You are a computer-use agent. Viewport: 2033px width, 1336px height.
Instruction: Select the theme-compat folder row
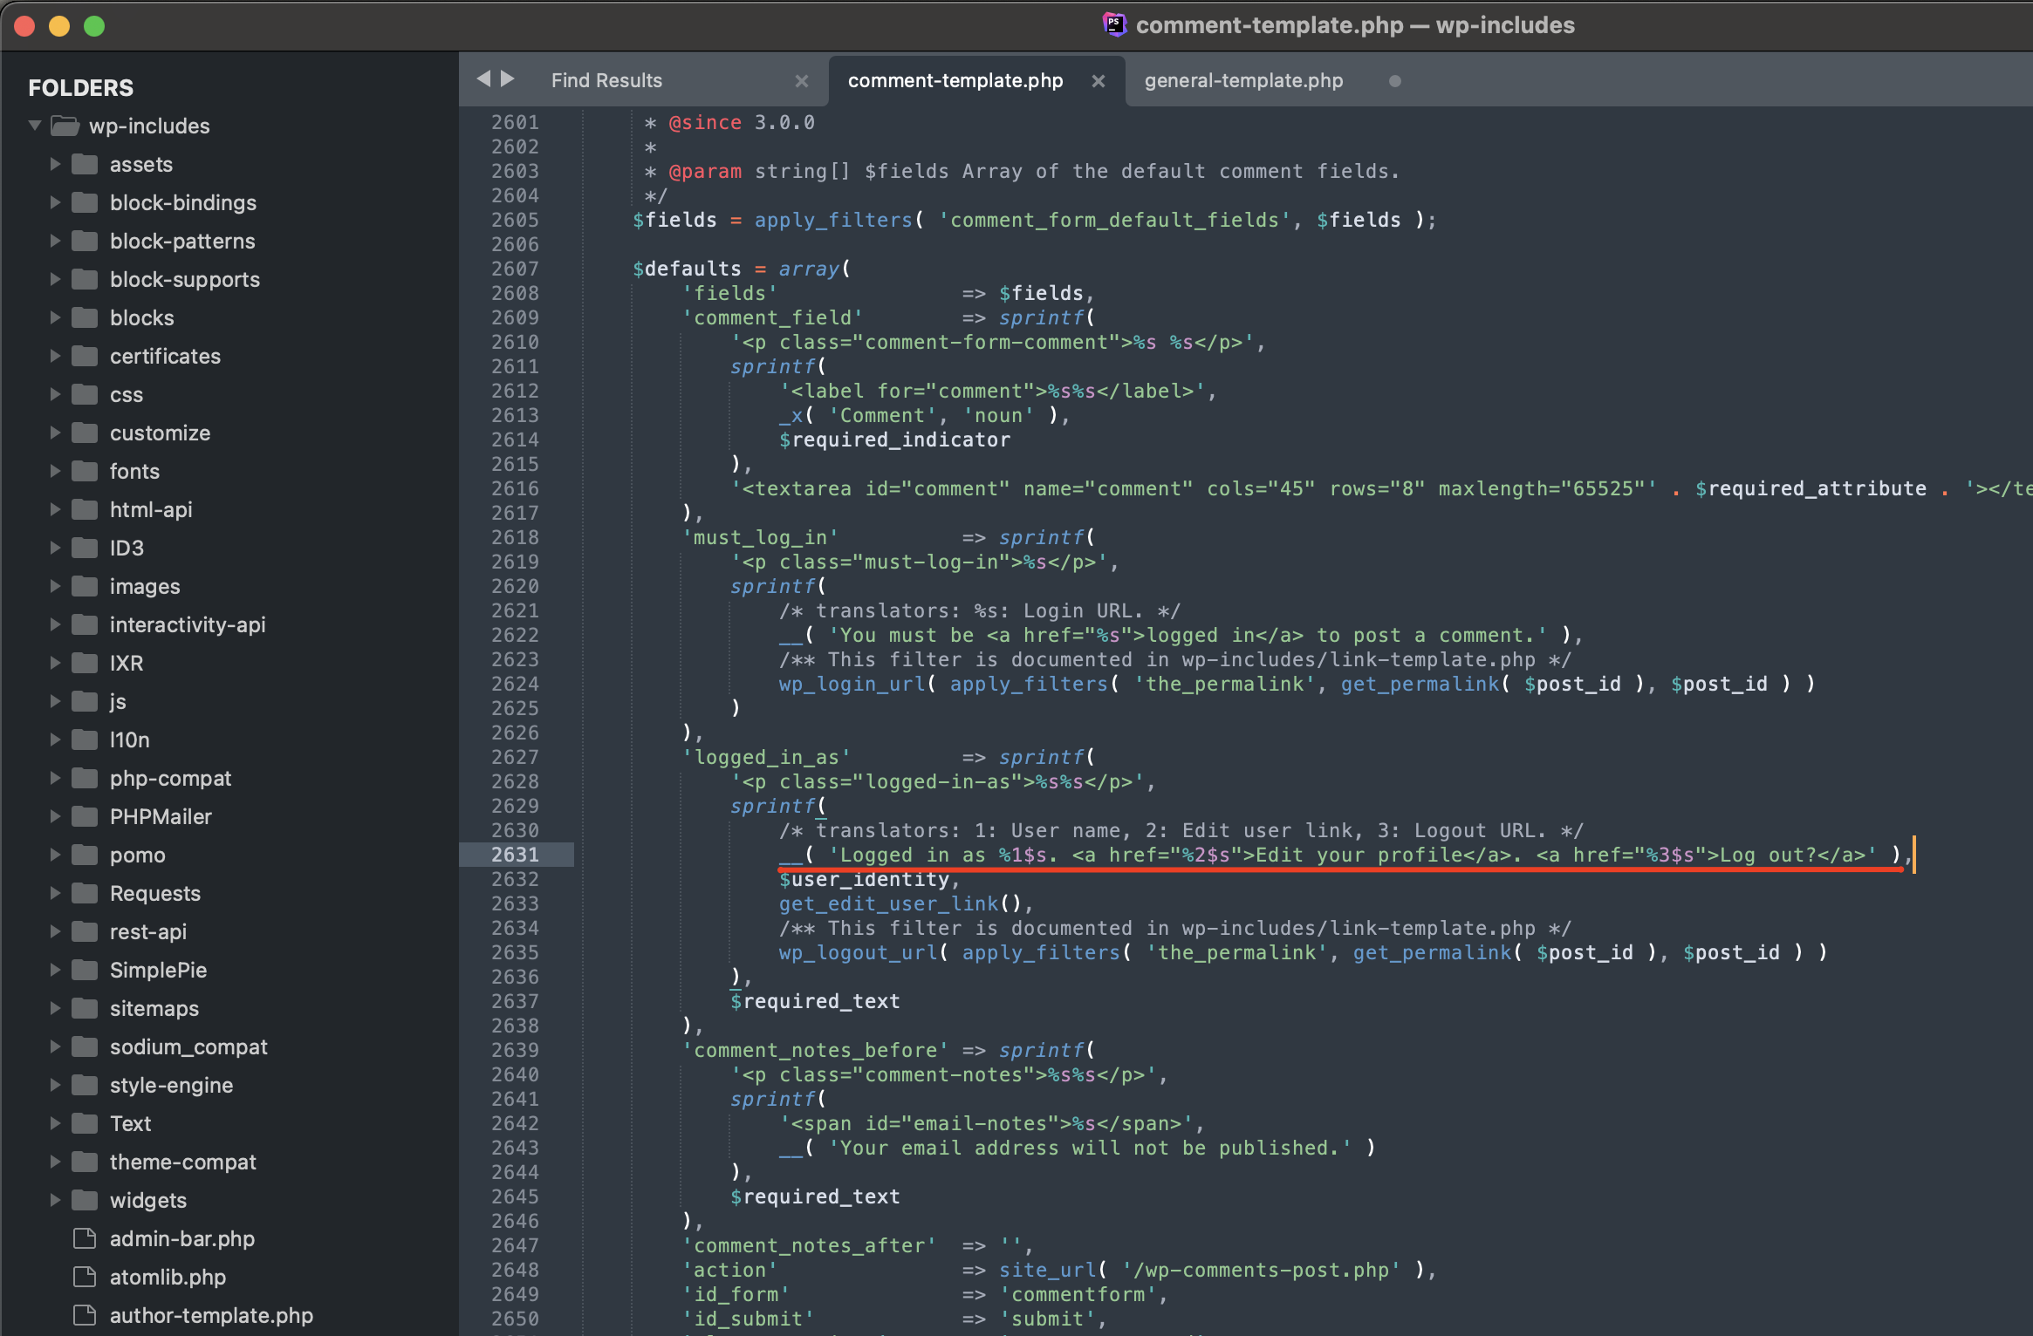click(x=229, y=1162)
